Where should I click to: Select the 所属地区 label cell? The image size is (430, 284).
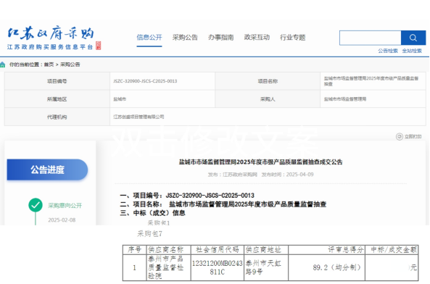coord(57,99)
